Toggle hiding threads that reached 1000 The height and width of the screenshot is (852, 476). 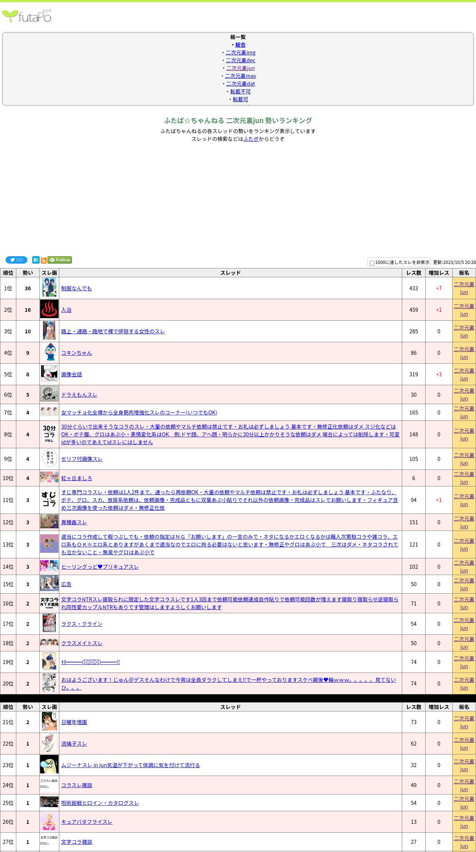[372, 263]
